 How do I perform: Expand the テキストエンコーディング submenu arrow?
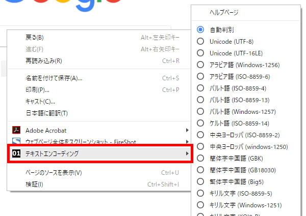click(187, 153)
